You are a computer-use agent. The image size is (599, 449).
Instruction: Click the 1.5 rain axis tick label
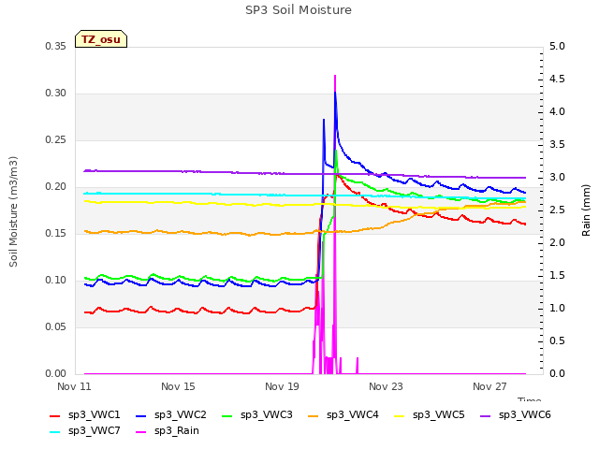click(x=557, y=275)
